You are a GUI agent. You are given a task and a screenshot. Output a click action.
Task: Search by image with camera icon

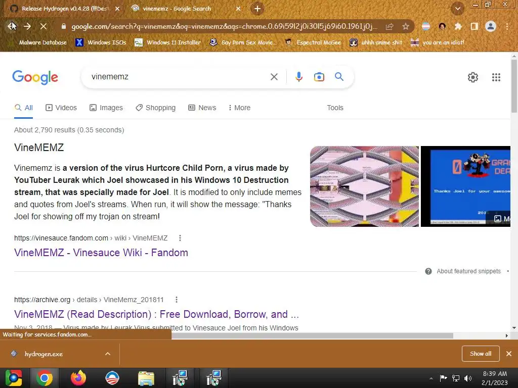point(319,77)
